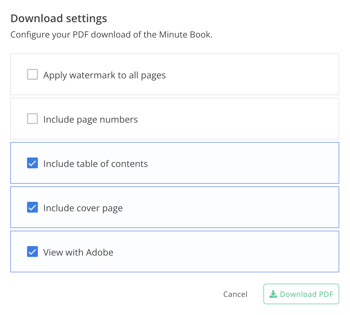Uncheck the Include table of contents checkbox
350x315 pixels.
tap(32, 163)
